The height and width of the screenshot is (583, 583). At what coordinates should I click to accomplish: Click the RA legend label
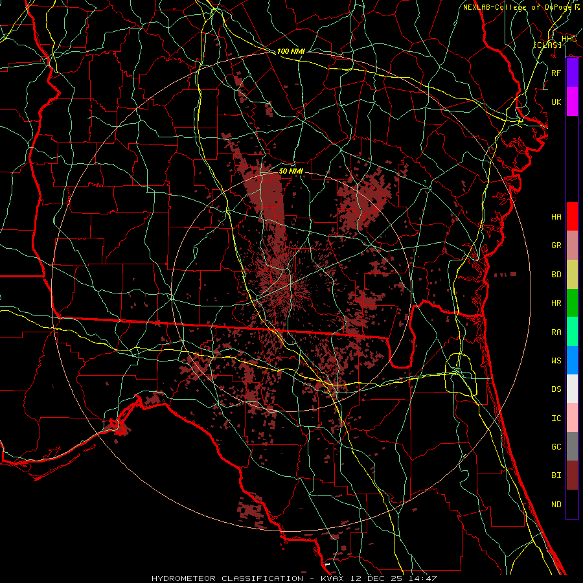(556, 332)
